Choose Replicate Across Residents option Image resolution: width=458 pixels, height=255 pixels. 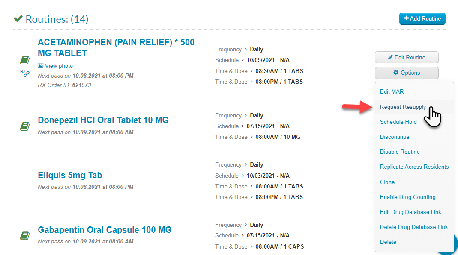[414, 167]
